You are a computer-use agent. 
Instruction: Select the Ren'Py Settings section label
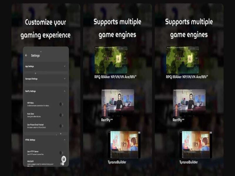(x=31, y=91)
